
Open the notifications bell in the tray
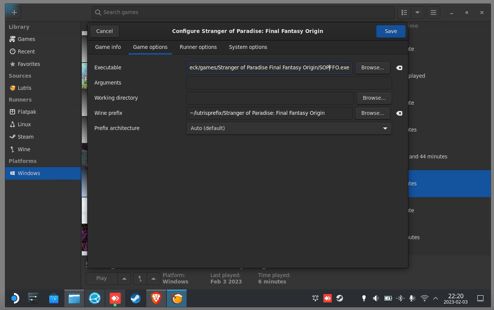(x=315, y=298)
